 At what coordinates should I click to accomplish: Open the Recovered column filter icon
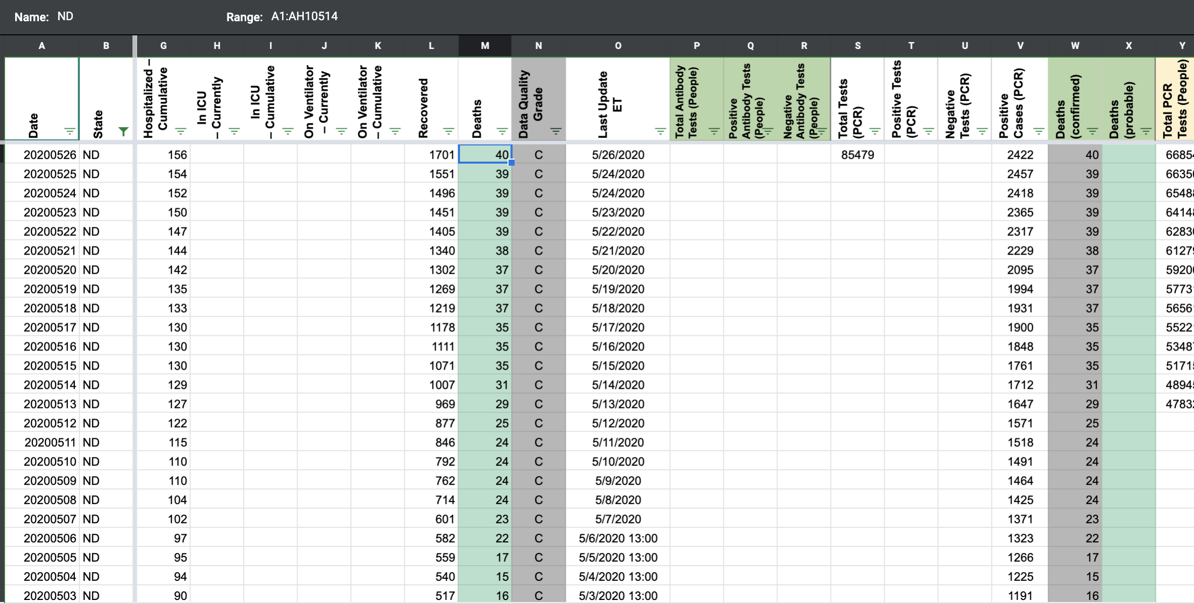coord(448,131)
